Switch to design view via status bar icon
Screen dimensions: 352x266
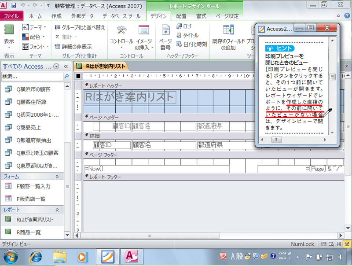click(347, 244)
